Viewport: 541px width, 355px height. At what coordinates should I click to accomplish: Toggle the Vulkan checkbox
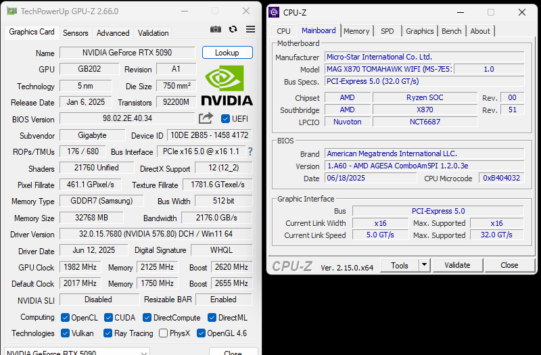65,333
